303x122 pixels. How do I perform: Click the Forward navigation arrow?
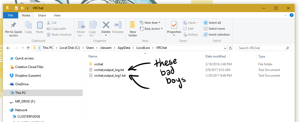click(x=16, y=48)
